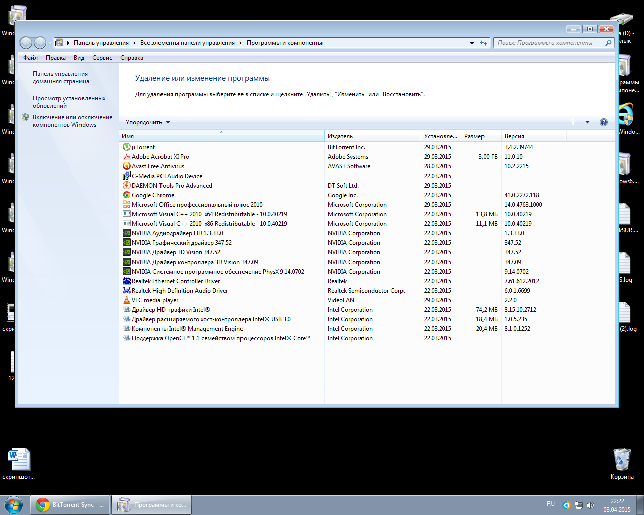Expand the Панель управления breadcrumb arrow
644x515 pixels.
pos(134,43)
